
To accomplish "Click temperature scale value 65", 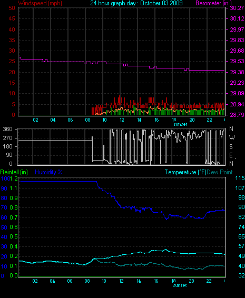I will 241,236.
